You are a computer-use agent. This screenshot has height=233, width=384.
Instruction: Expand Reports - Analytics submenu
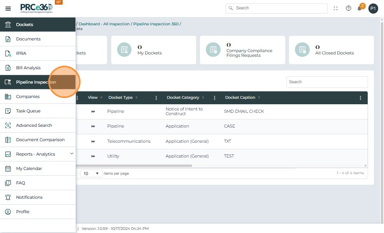pyautogui.click(x=72, y=154)
